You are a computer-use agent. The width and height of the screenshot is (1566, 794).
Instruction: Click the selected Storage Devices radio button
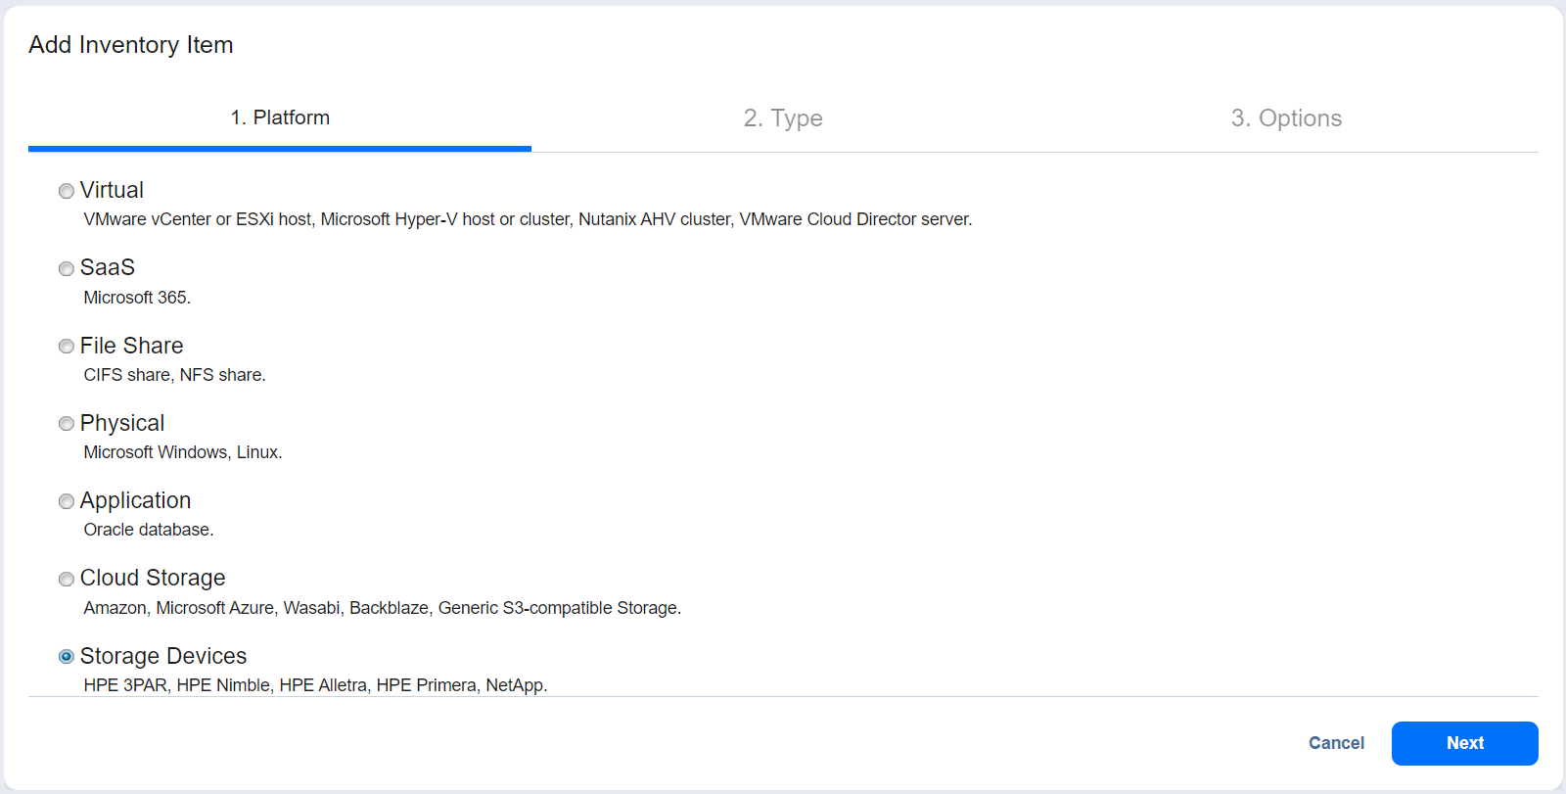67,657
